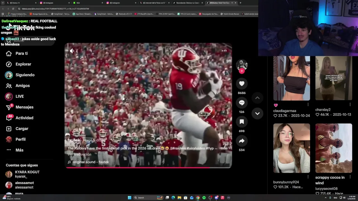This screenshot has height=201, width=358.
Task: Open File Explorer from the taskbar
Action: (x=179, y=198)
